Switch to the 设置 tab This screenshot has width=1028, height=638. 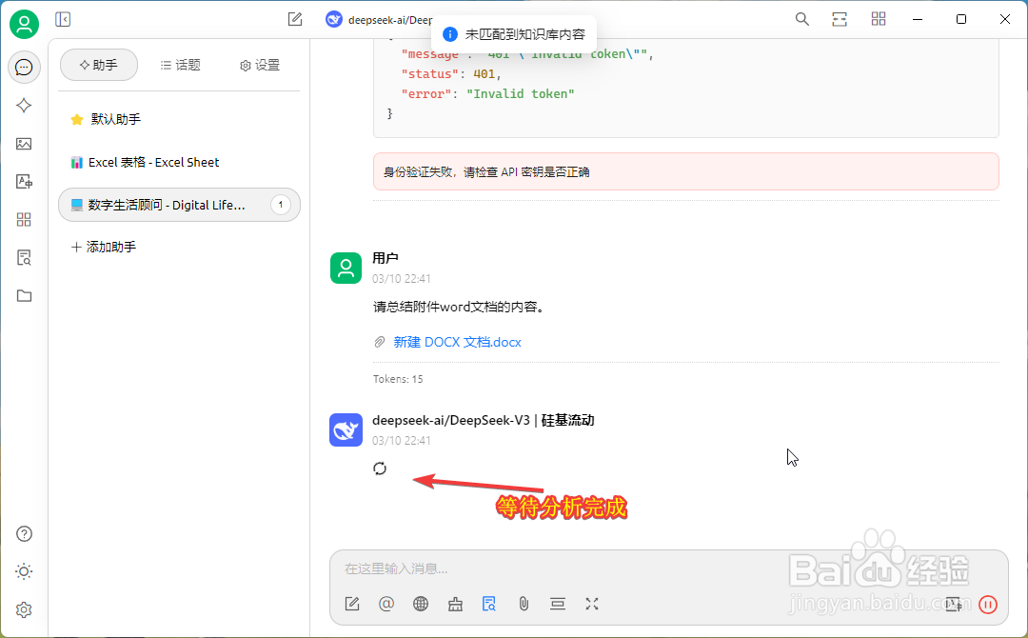(x=260, y=65)
